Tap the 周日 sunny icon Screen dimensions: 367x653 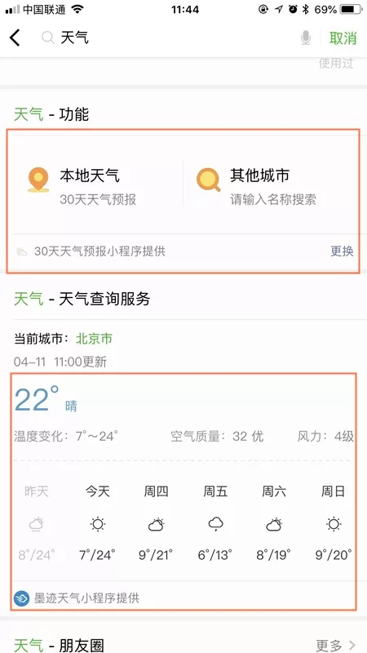click(x=334, y=524)
